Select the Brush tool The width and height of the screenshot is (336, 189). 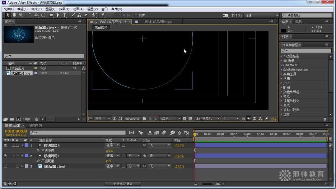coord(73,15)
